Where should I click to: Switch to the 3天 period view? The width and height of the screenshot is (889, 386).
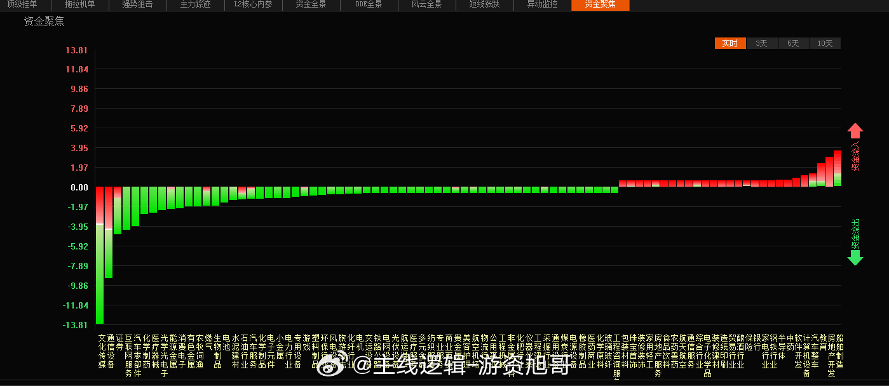click(761, 43)
